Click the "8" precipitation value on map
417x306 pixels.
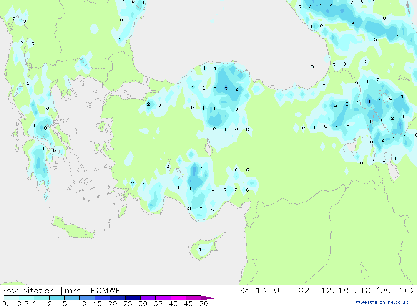point(369,101)
